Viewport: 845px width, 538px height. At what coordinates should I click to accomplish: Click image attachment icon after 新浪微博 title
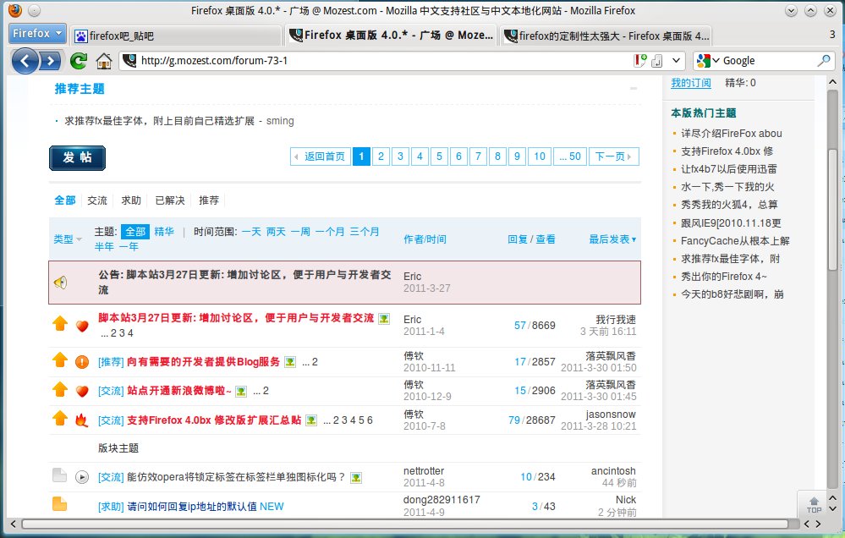[x=241, y=392]
